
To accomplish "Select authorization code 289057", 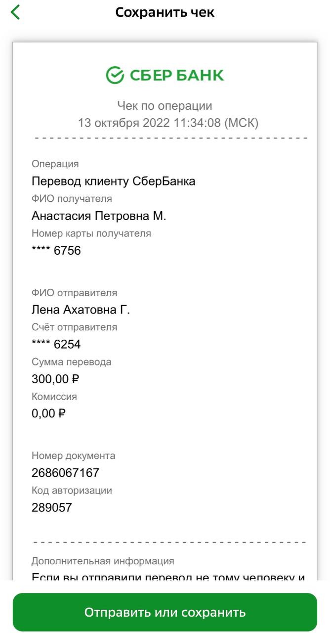I will 51,508.
